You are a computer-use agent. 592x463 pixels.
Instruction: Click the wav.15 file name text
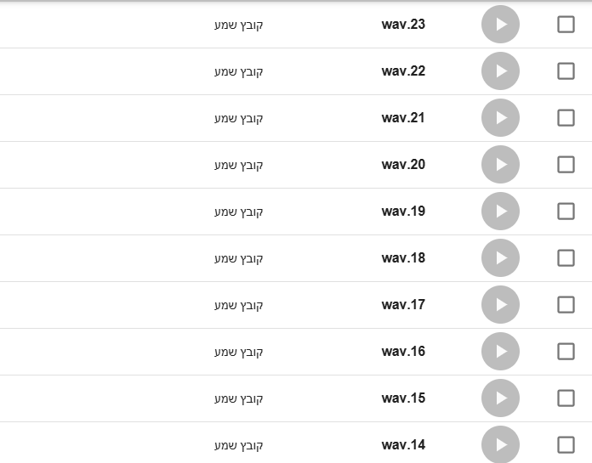click(403, 398)
